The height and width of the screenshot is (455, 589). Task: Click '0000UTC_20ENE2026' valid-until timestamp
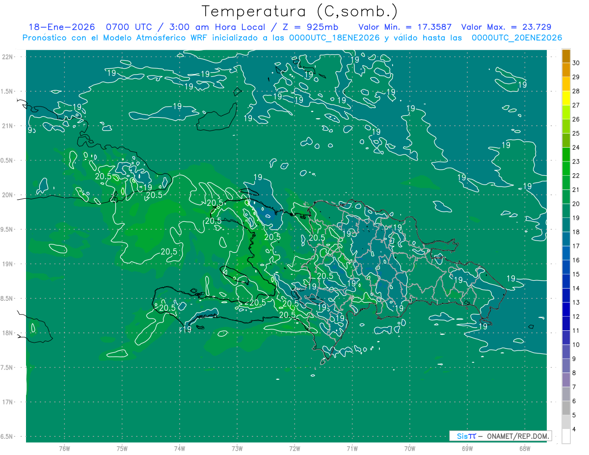[x=517, y=38]
